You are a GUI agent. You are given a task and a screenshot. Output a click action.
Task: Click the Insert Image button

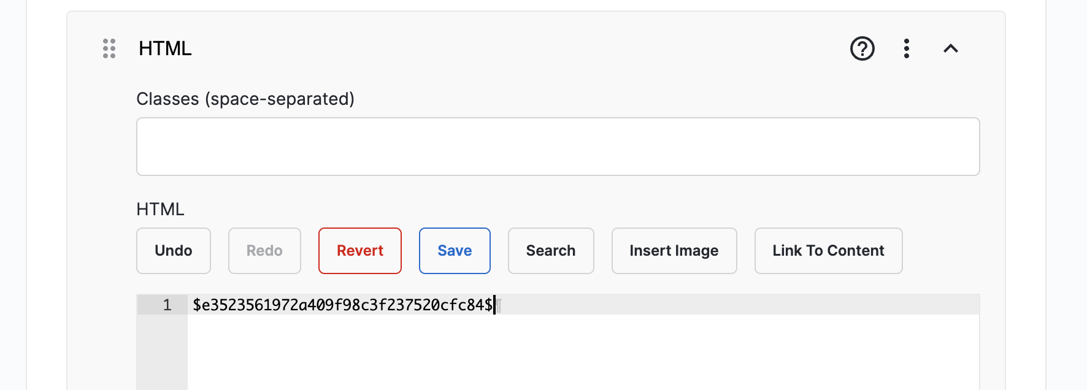[674, 251]
